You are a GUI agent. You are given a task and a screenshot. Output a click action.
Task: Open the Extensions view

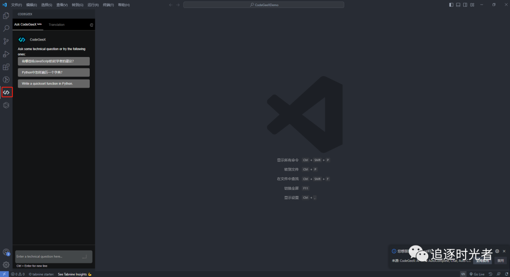(x=6, y=67)
